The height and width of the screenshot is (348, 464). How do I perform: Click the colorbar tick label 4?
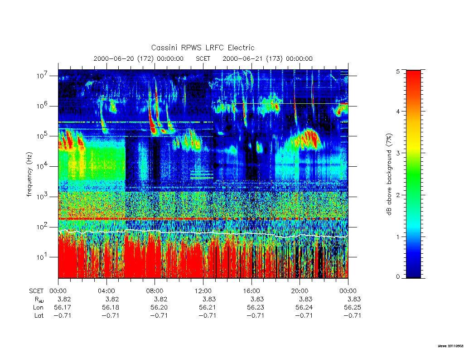pyautogui.click(x=398, y=111)
